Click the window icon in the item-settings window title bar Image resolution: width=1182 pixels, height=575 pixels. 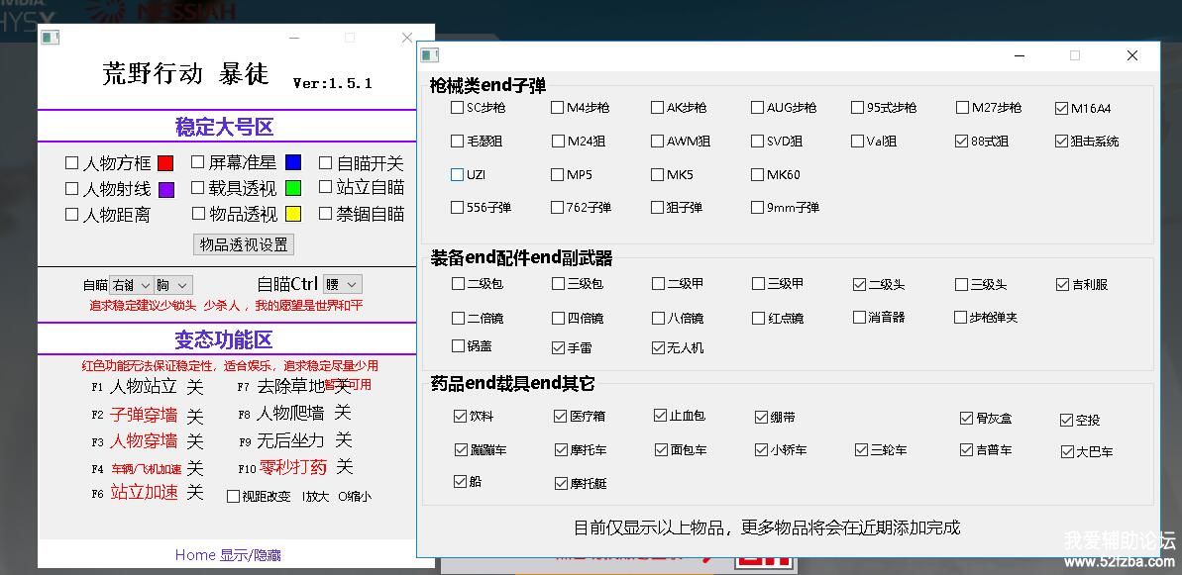(x=430, y=55)
